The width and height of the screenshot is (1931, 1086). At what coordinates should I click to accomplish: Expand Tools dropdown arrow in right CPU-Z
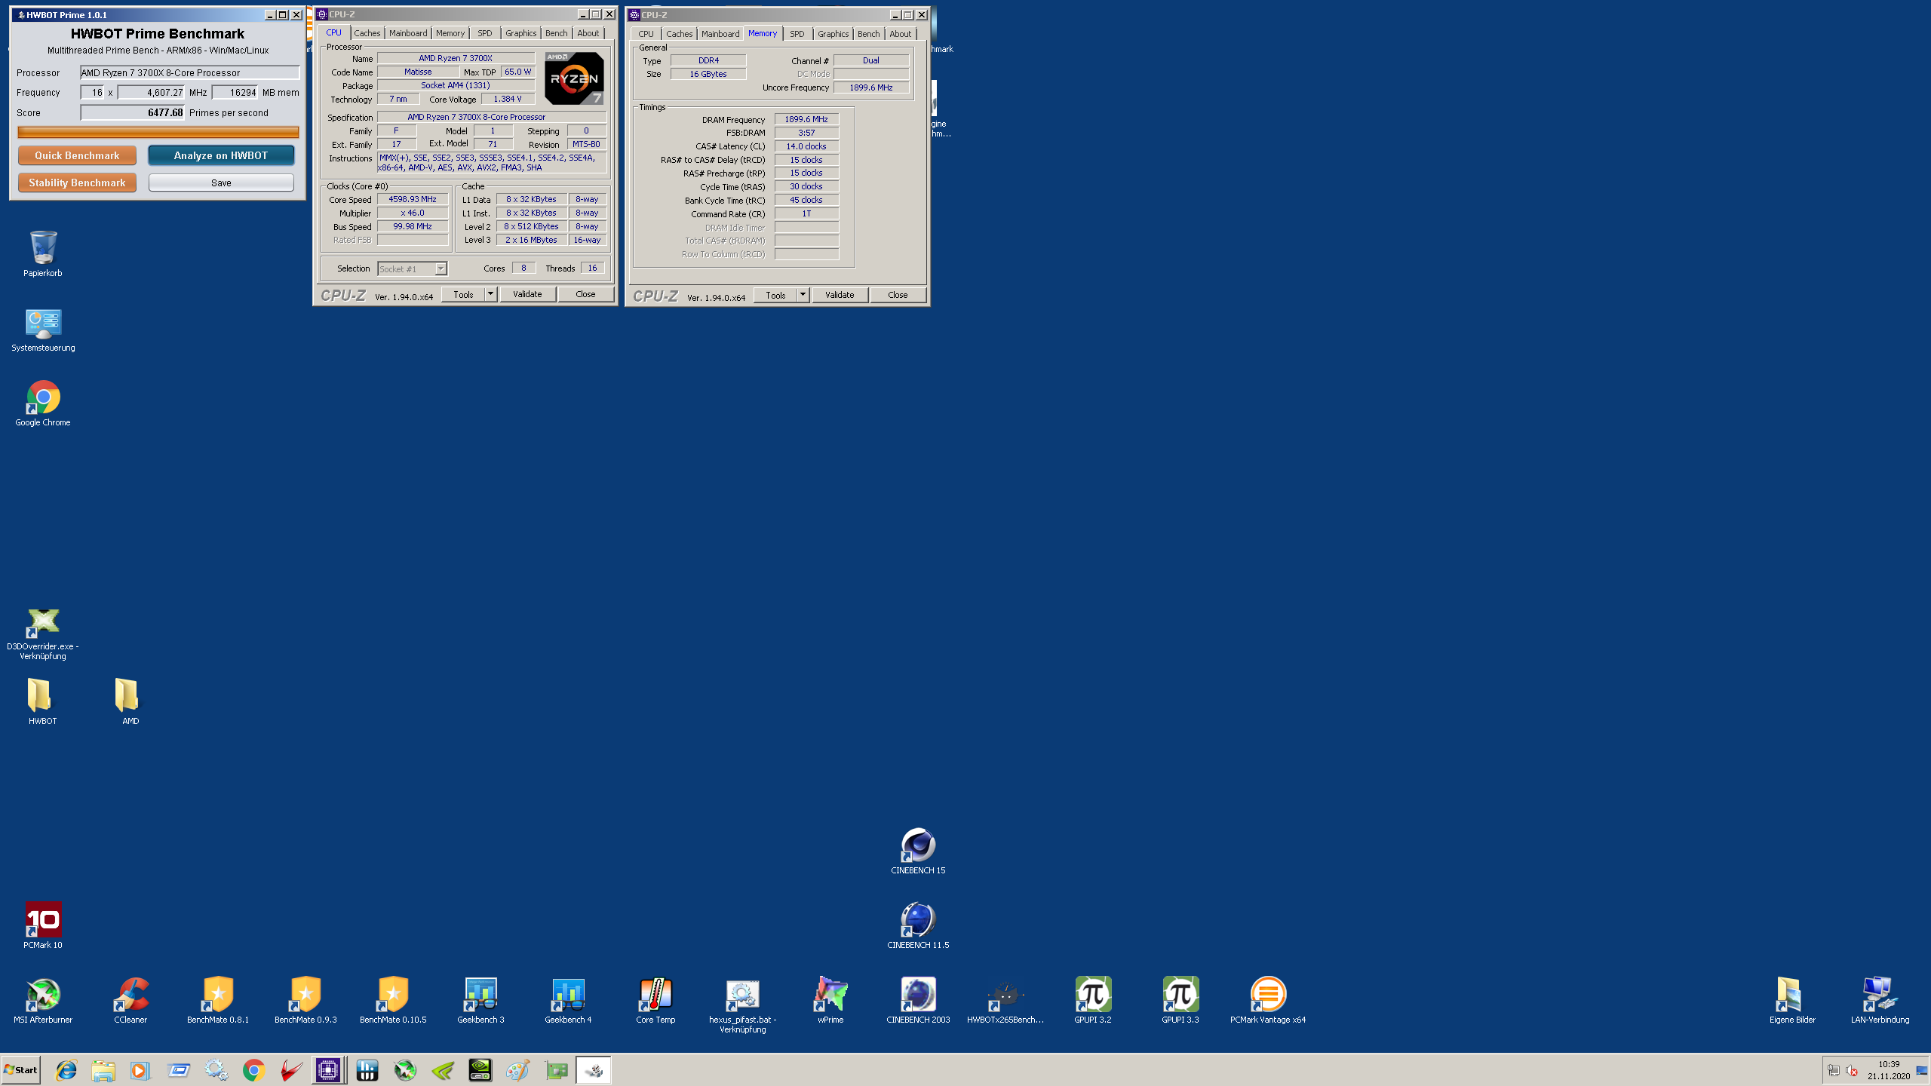[803, 295]
